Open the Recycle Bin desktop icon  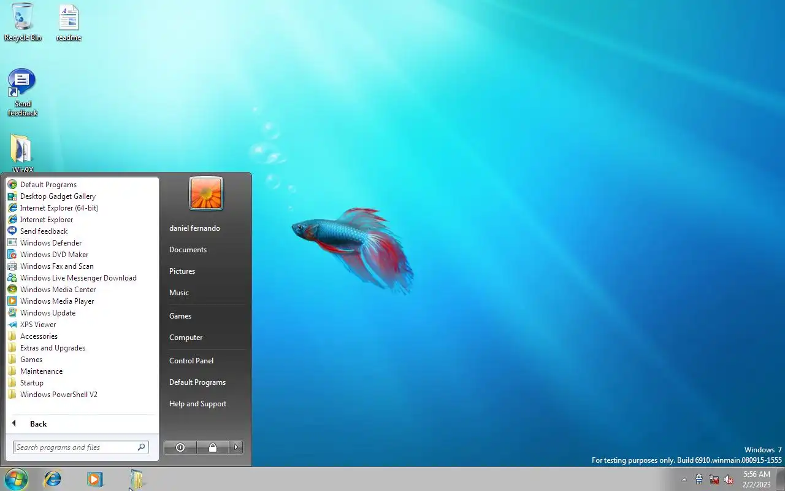point(23,22)
